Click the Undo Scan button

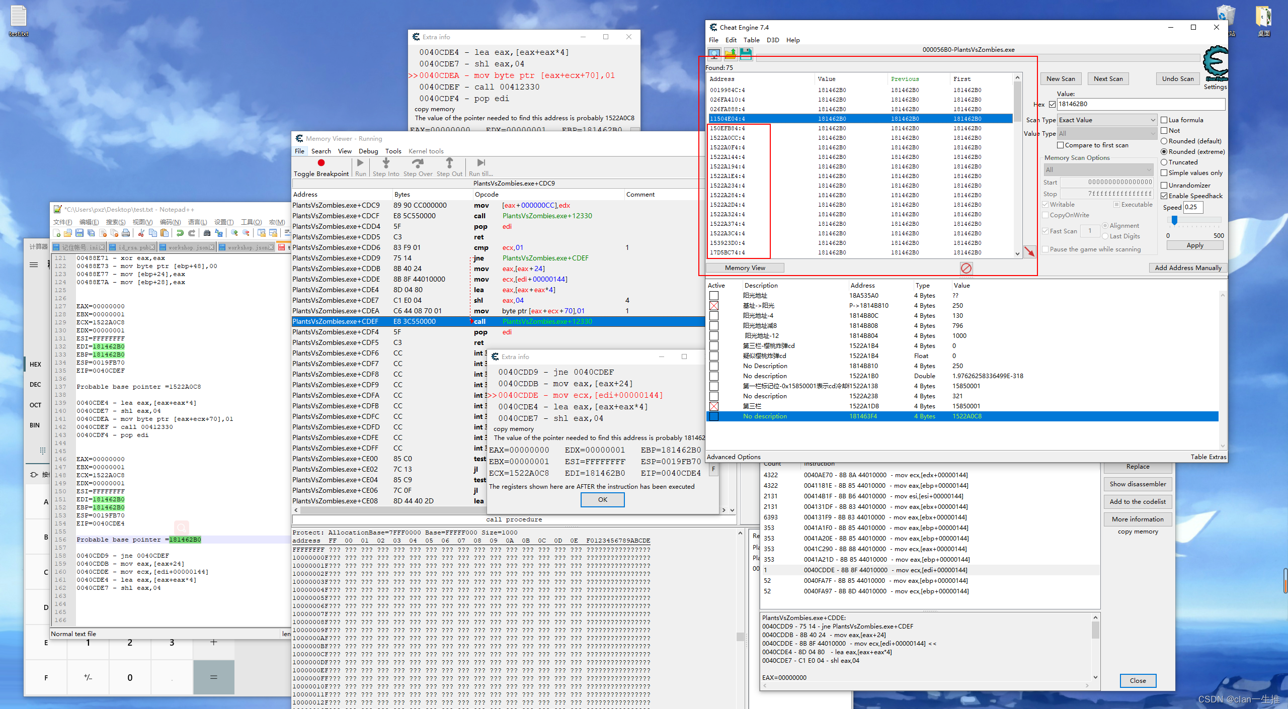click(x=1178, y=79)
